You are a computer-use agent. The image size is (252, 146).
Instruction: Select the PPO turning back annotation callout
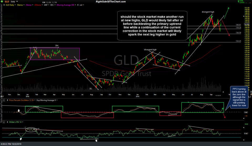coord(239,97)
